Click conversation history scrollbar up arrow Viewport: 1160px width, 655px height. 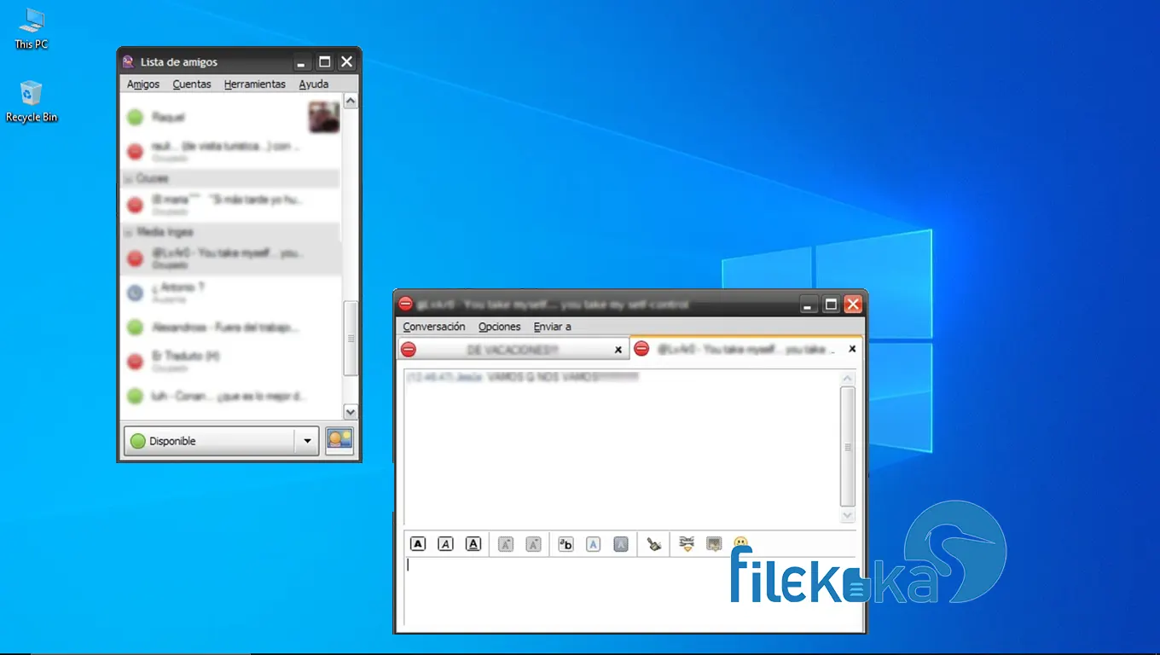[x=847, y=379]
